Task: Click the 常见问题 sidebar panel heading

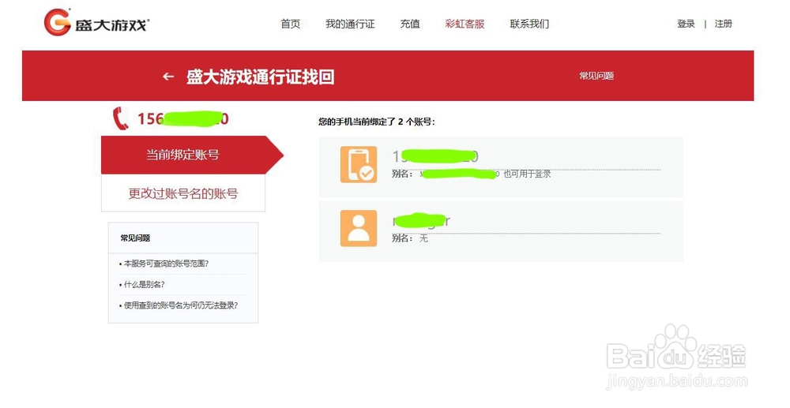Action: click(x=135, y=238)
